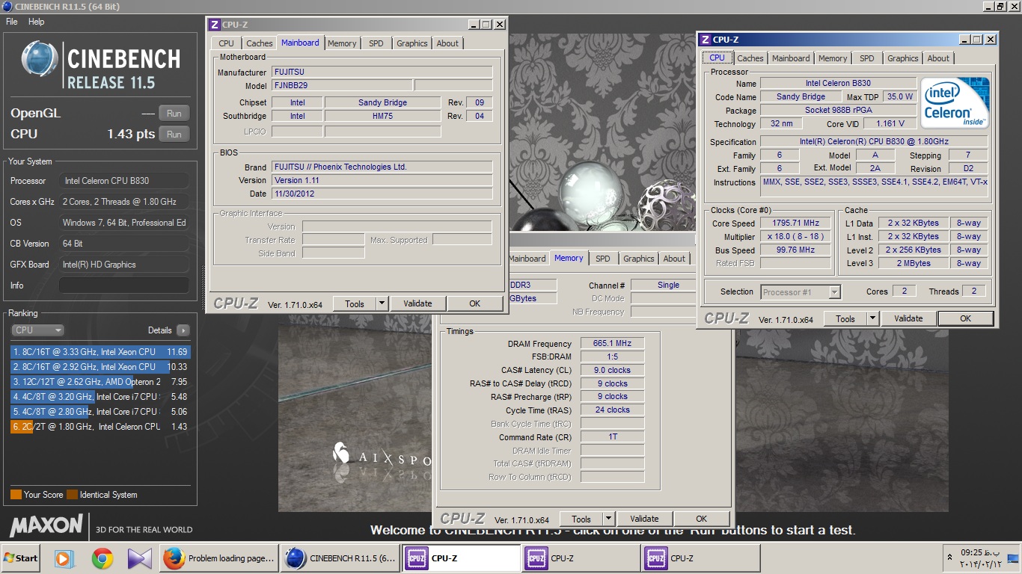Open Caches tab in CPU window
The height and width of the screenshot is (574, 1022).
click(750, 58)
